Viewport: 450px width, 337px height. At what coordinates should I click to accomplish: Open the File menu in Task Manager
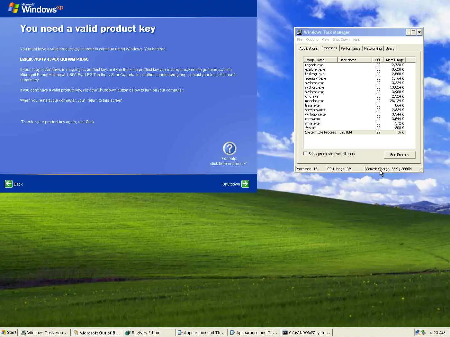[300, 39]
